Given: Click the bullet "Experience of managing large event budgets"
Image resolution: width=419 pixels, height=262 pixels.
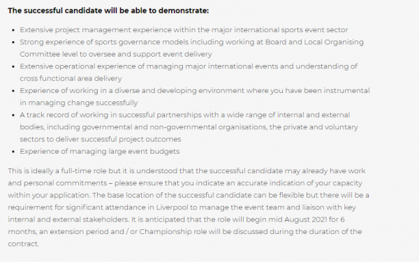Looking at the screenshot, I should click(100, 152).
